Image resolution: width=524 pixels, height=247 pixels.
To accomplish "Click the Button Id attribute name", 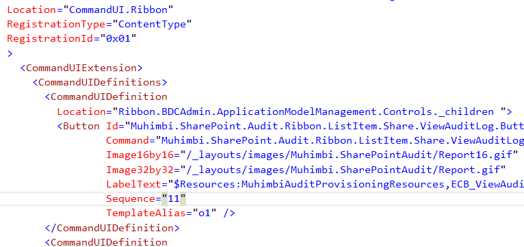I will [x=112, y=126].
